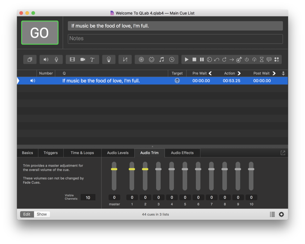Expand the Pre Wait column arrow
305x244 pixels.
(x=210, y=73)
